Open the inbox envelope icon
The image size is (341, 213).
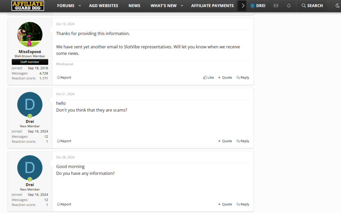tap(276, 6)
